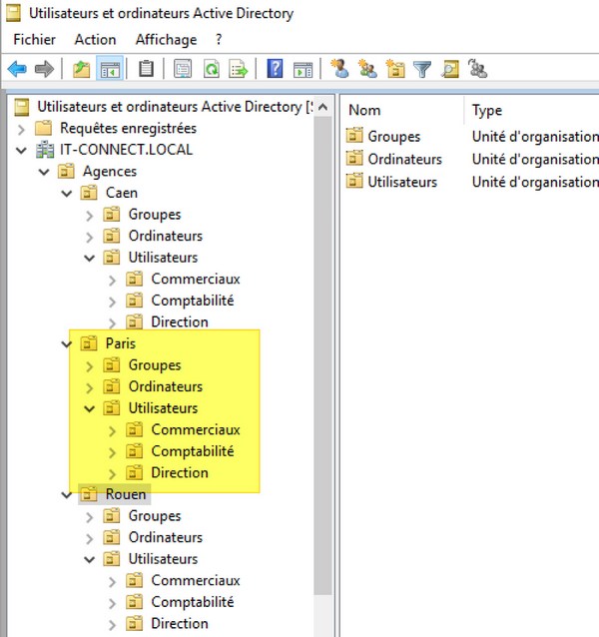This screenshot has height=637, width=599.
Task: Open the Fichier menu
Action: coord(35,40)
